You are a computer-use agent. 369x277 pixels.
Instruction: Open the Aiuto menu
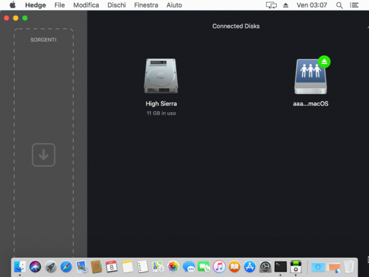pyautogui.click(x=174, y=5)
